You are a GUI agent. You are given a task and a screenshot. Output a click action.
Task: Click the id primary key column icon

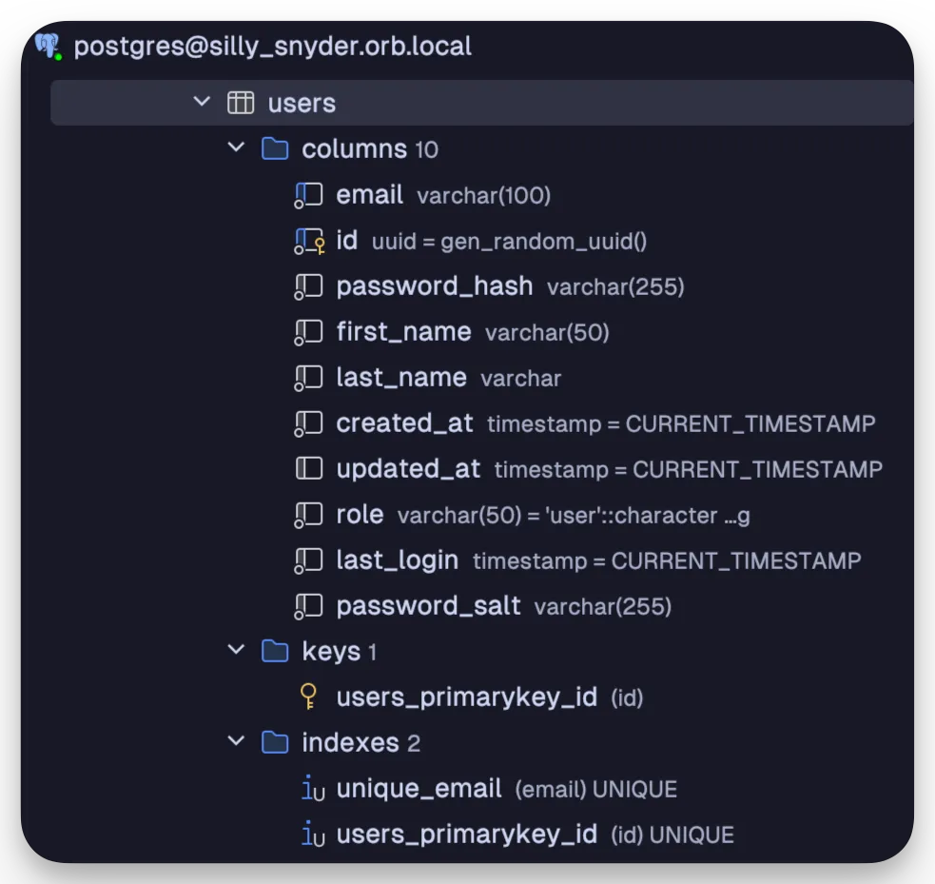pos(309,242)
